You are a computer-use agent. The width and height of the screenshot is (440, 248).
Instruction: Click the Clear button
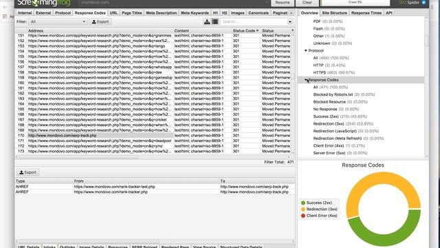[307, 3]
